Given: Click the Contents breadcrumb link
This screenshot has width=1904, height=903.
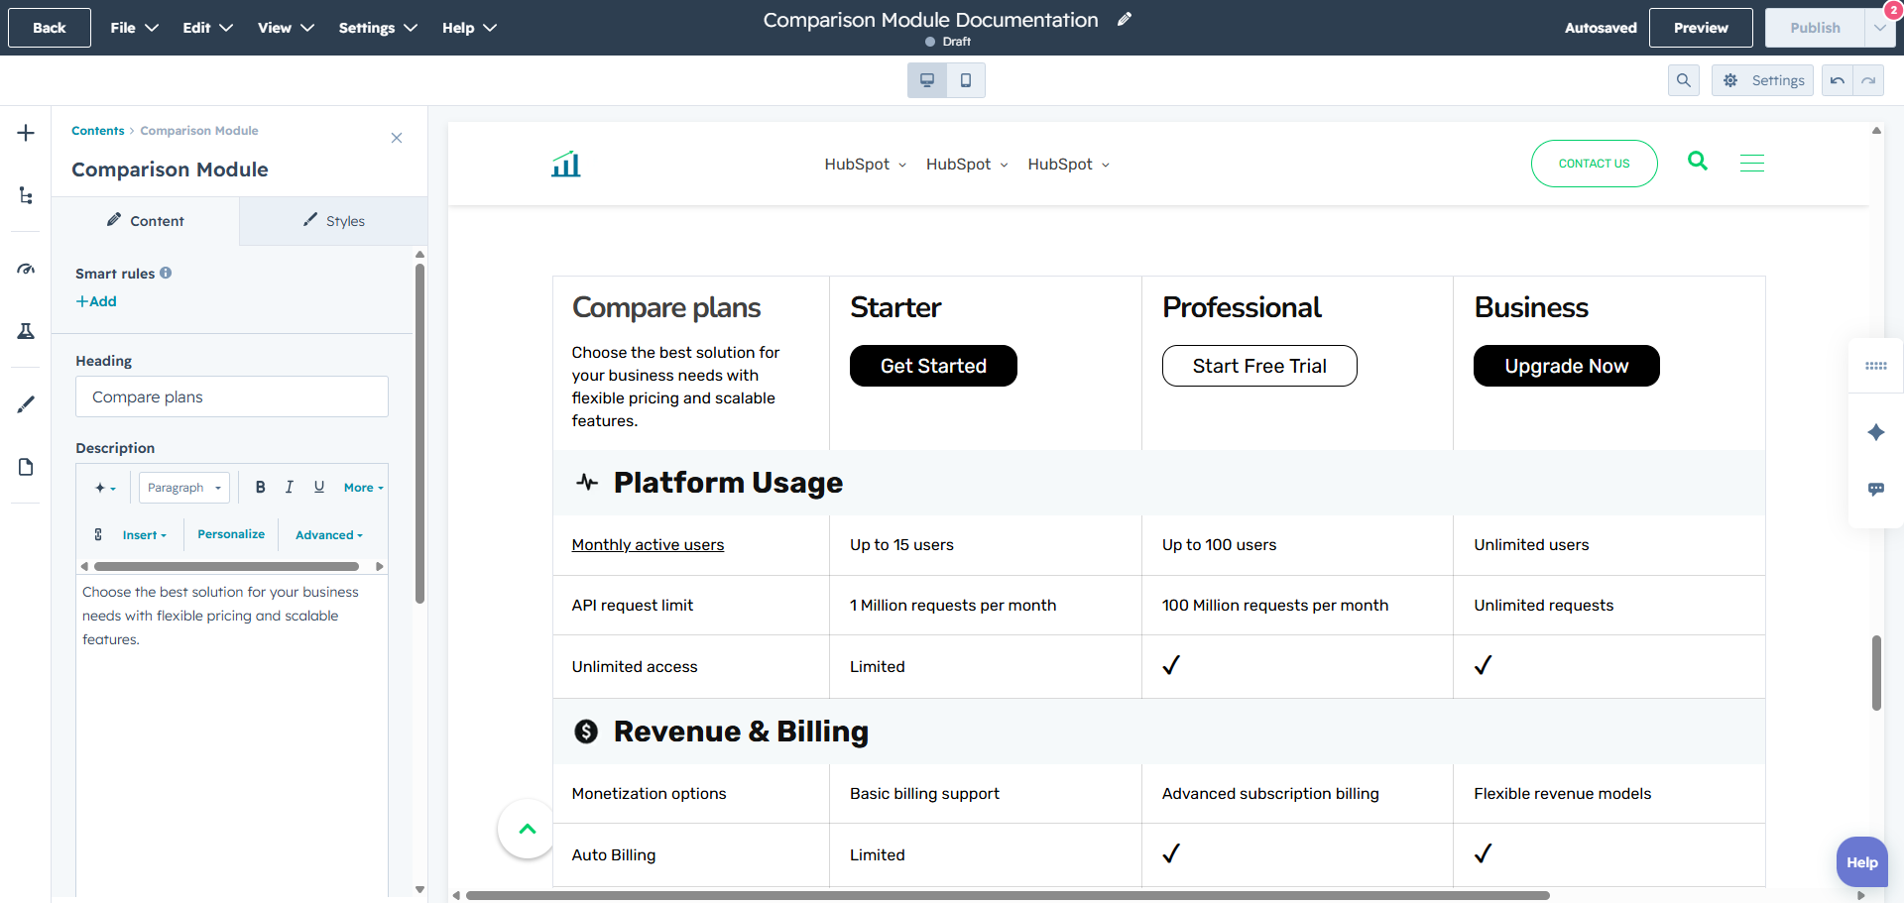Looking at the screenshot, I should (98, 131).
